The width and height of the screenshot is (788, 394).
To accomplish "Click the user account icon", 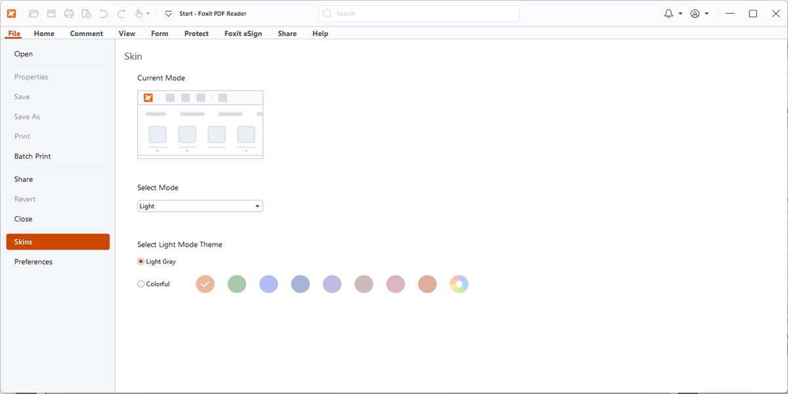I will tap(694, 13).
